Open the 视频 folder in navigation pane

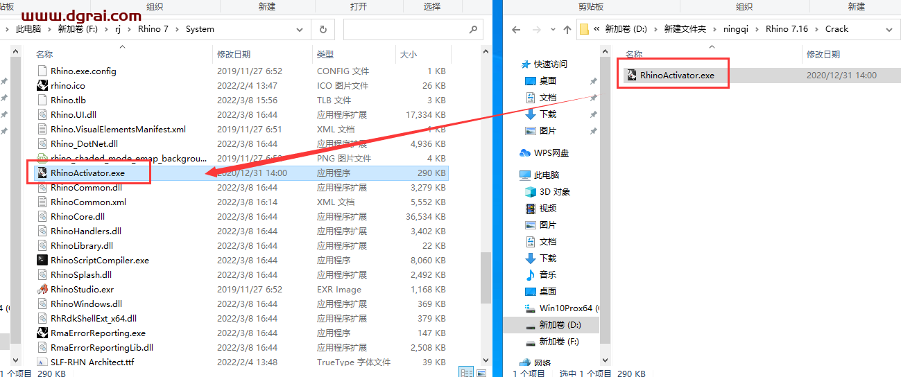(x=548, y=208)
